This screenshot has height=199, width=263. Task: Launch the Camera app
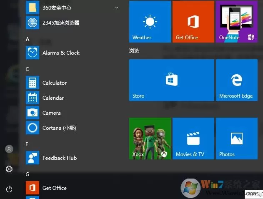(x=73, y=113)
